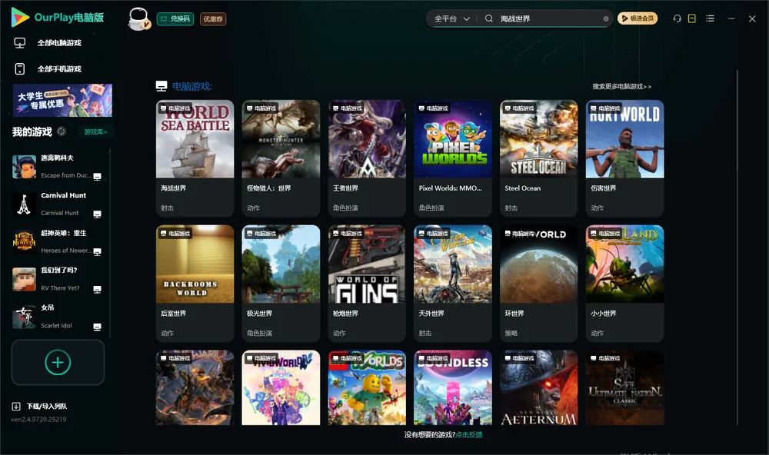Open The Outer Worlds 天外世界 card
This screenshot has height=455, width=769.
click(x=453, y=283)
